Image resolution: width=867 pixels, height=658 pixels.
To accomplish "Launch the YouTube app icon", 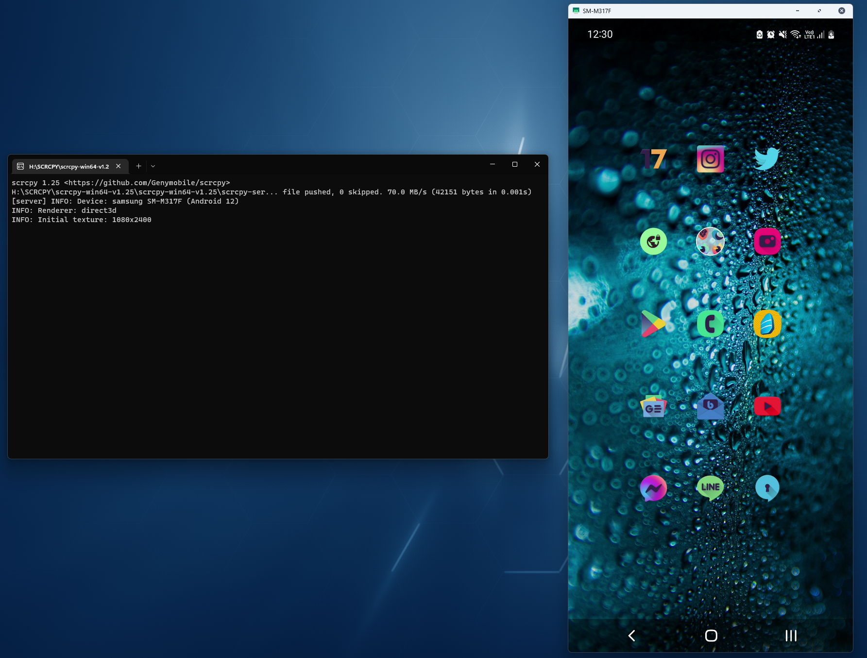I will (767, 406).
